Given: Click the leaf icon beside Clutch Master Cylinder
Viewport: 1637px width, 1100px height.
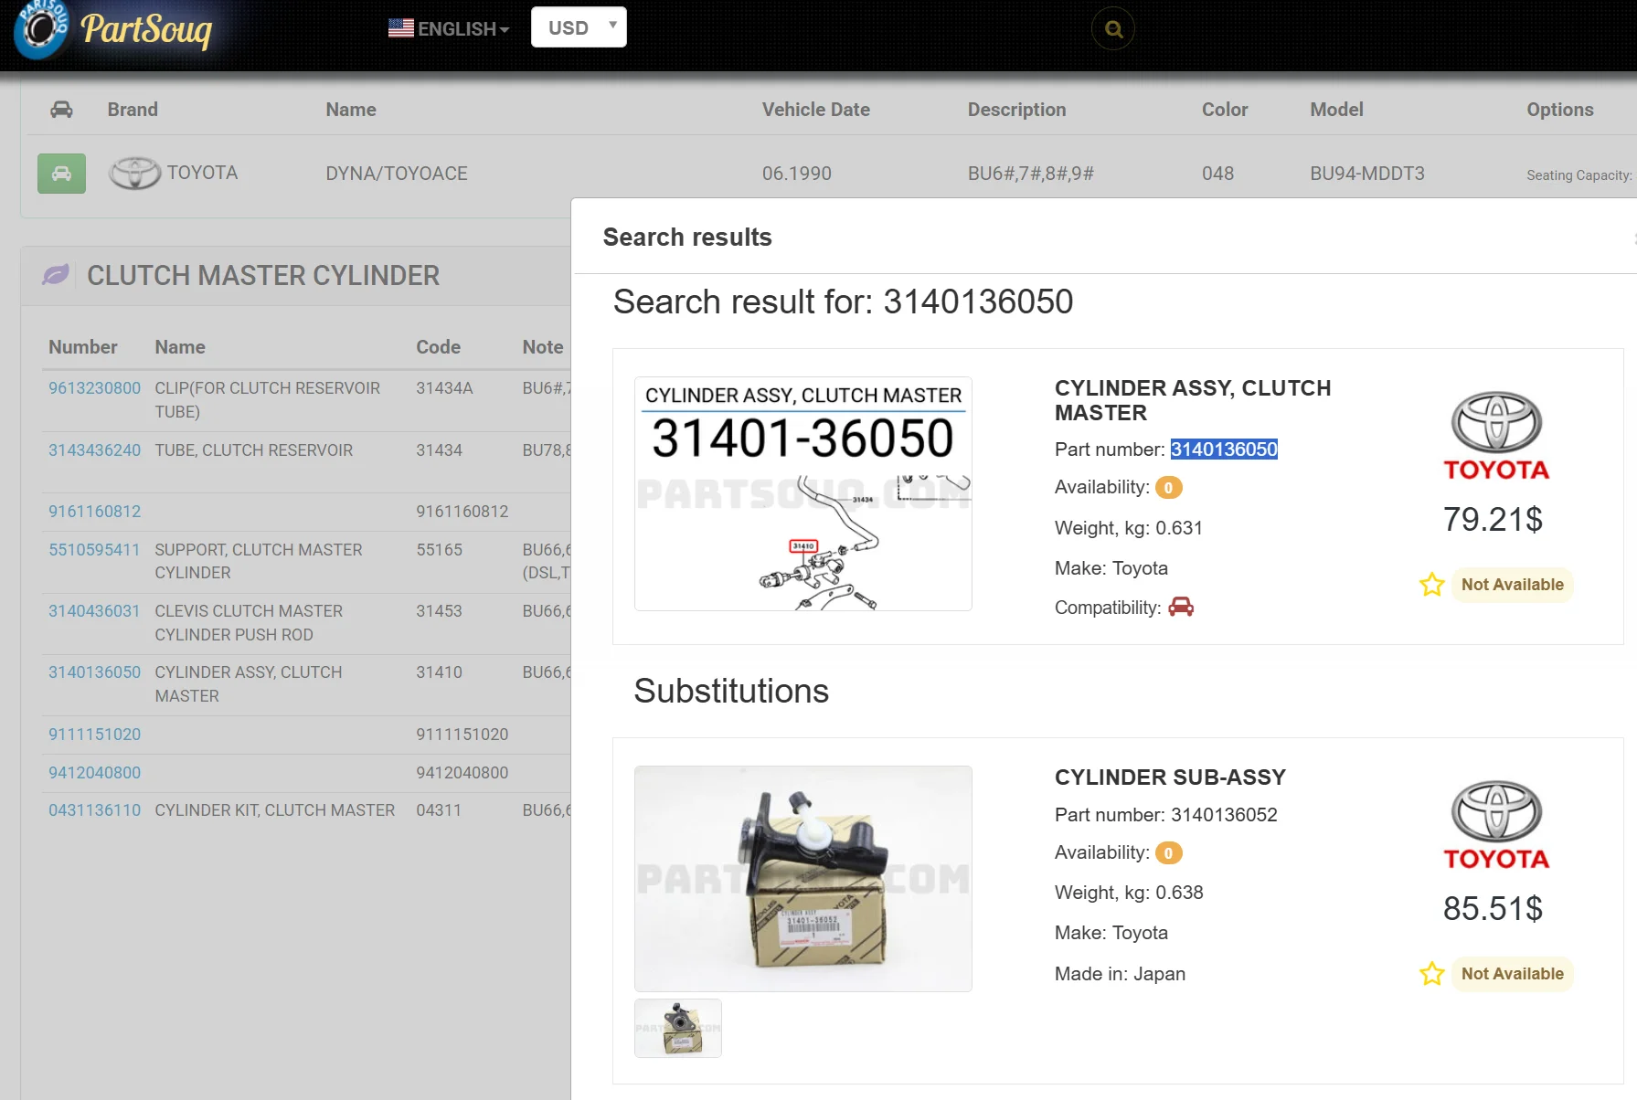Looking at the screenshot, I should (56, 274).
